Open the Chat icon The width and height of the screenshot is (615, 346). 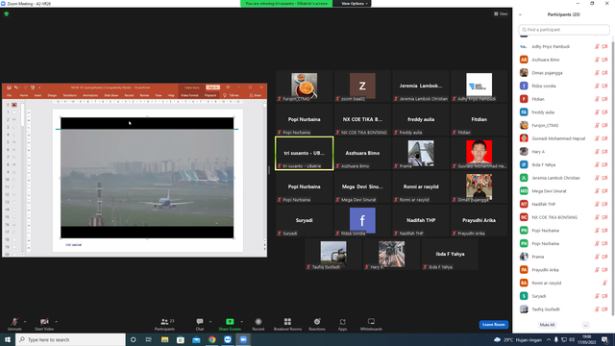click(x=200, y=322)
